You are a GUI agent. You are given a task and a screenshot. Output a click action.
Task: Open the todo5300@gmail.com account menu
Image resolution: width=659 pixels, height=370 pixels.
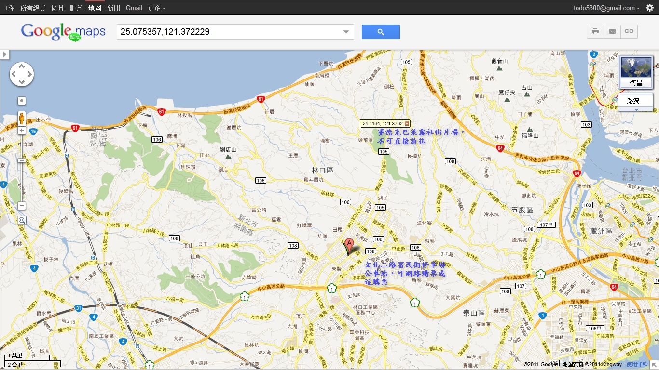click(x=607, y=8)
